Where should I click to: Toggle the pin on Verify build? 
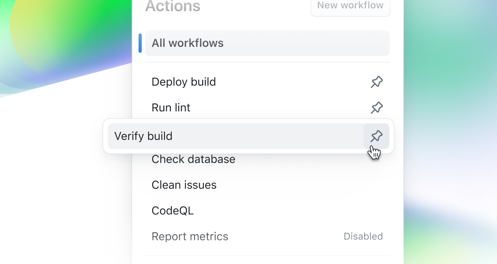pos(376,136)
